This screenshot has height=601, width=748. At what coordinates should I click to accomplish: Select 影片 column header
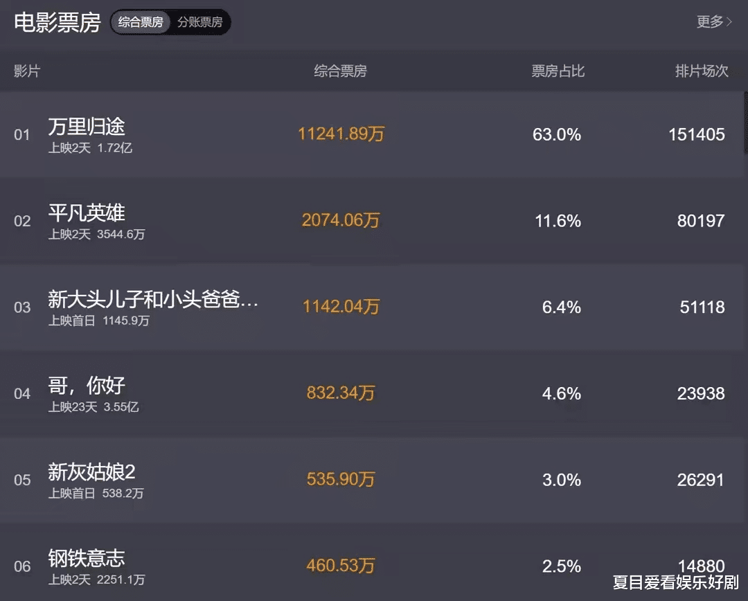coord(27,71)
